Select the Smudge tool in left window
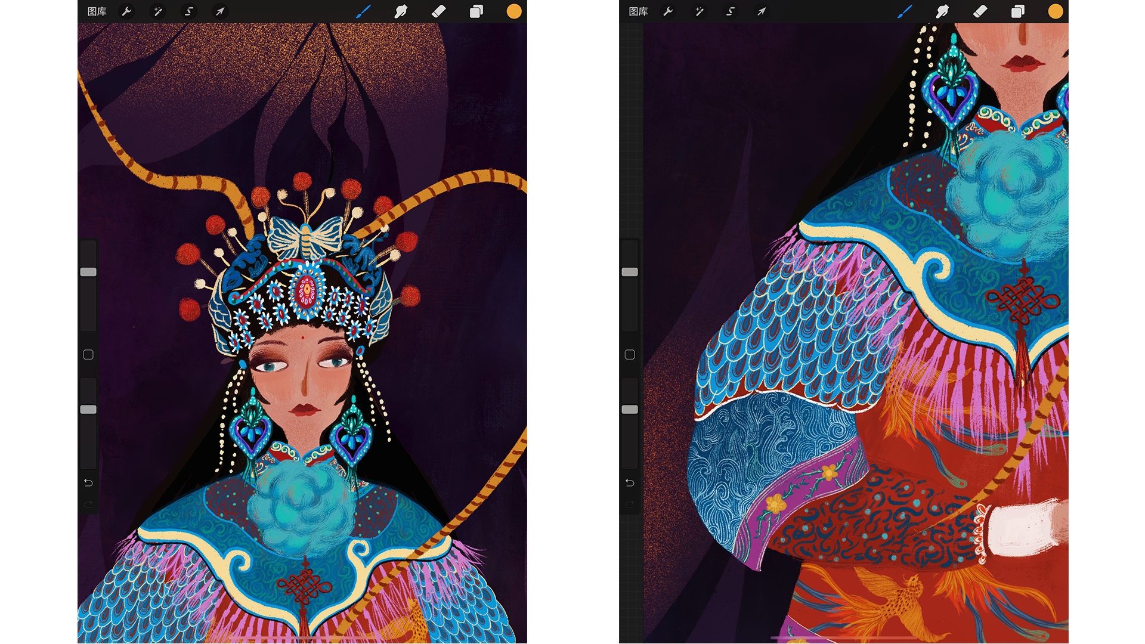The width and height of the screenshot is (1145, 644). pos(401,11)
